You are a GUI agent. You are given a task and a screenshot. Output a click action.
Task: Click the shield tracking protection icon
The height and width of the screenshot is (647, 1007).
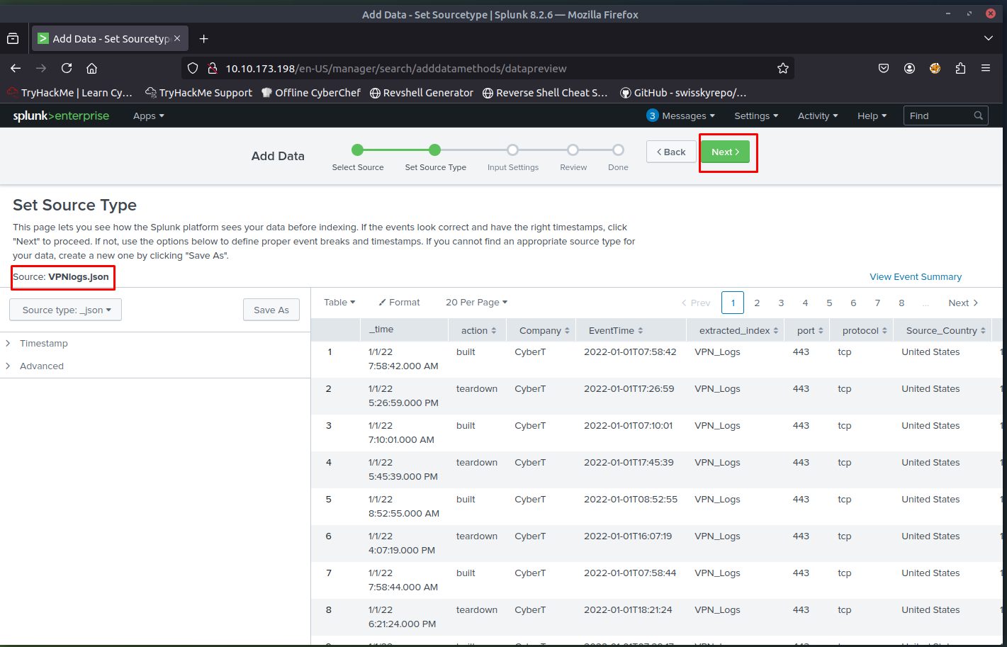click(193, 68)
